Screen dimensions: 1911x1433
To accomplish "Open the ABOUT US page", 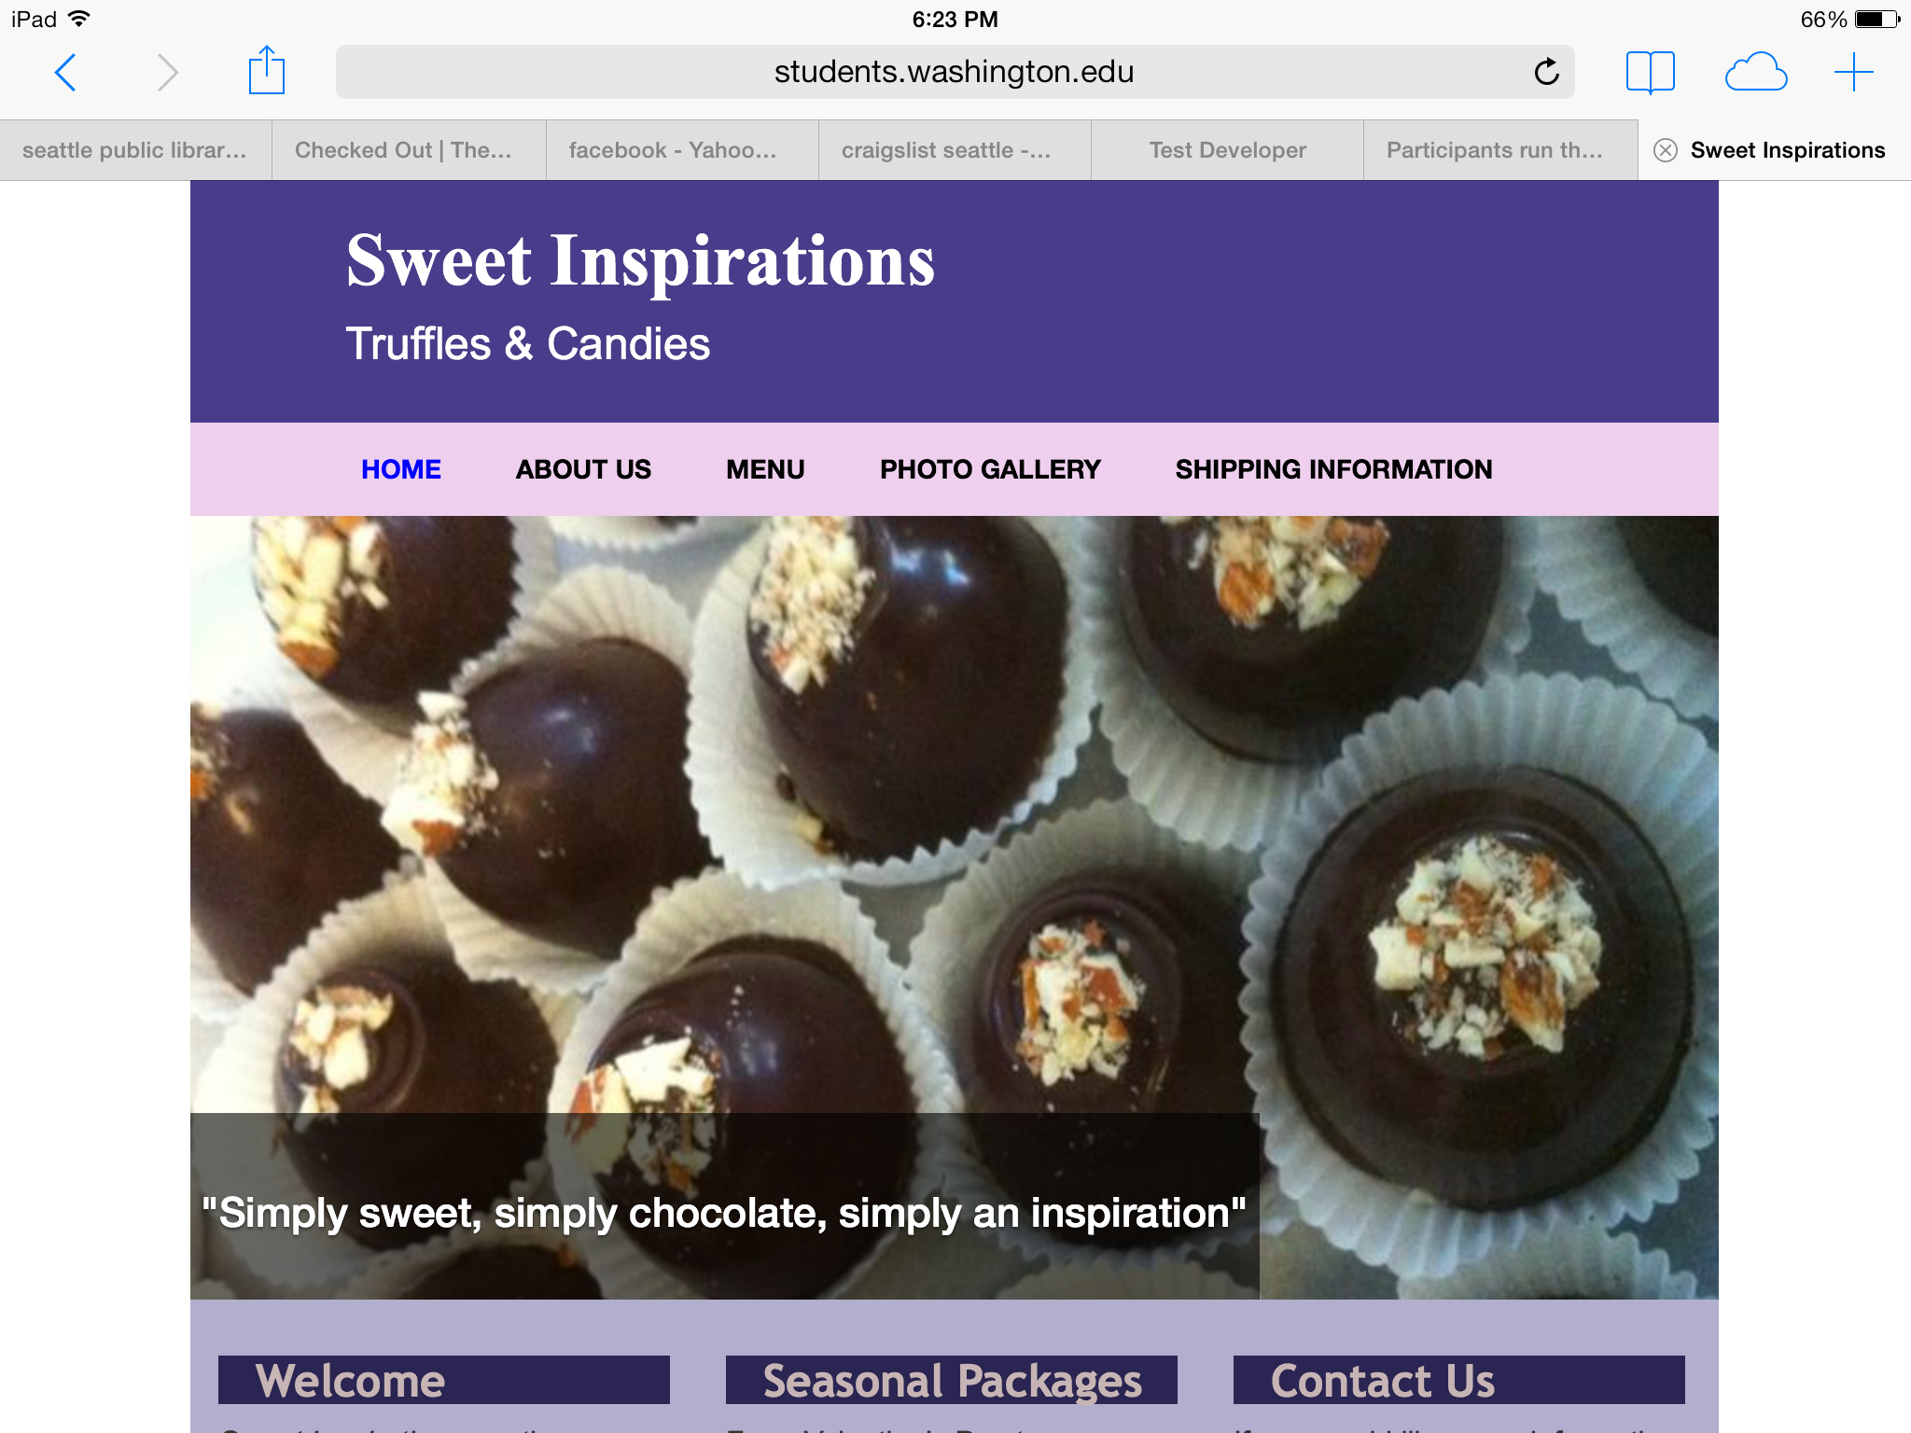I will click(x=583, y=469).
